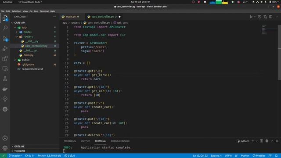Open the Source Control view
The height and width of the screenshot is (158, 281).
point(5,38)
